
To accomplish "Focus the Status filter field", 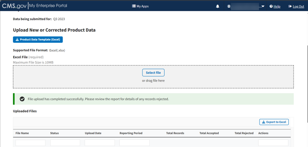I will tap(65, 143).
